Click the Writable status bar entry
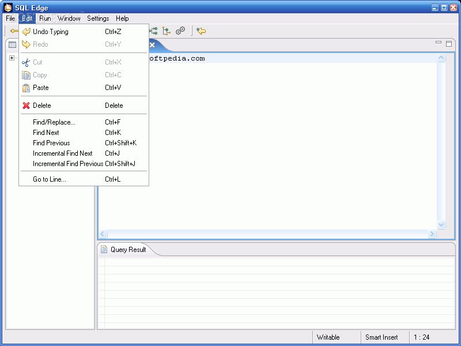This screenshot has height=346, width=461. pyautogui.click(x=328, y=337)
